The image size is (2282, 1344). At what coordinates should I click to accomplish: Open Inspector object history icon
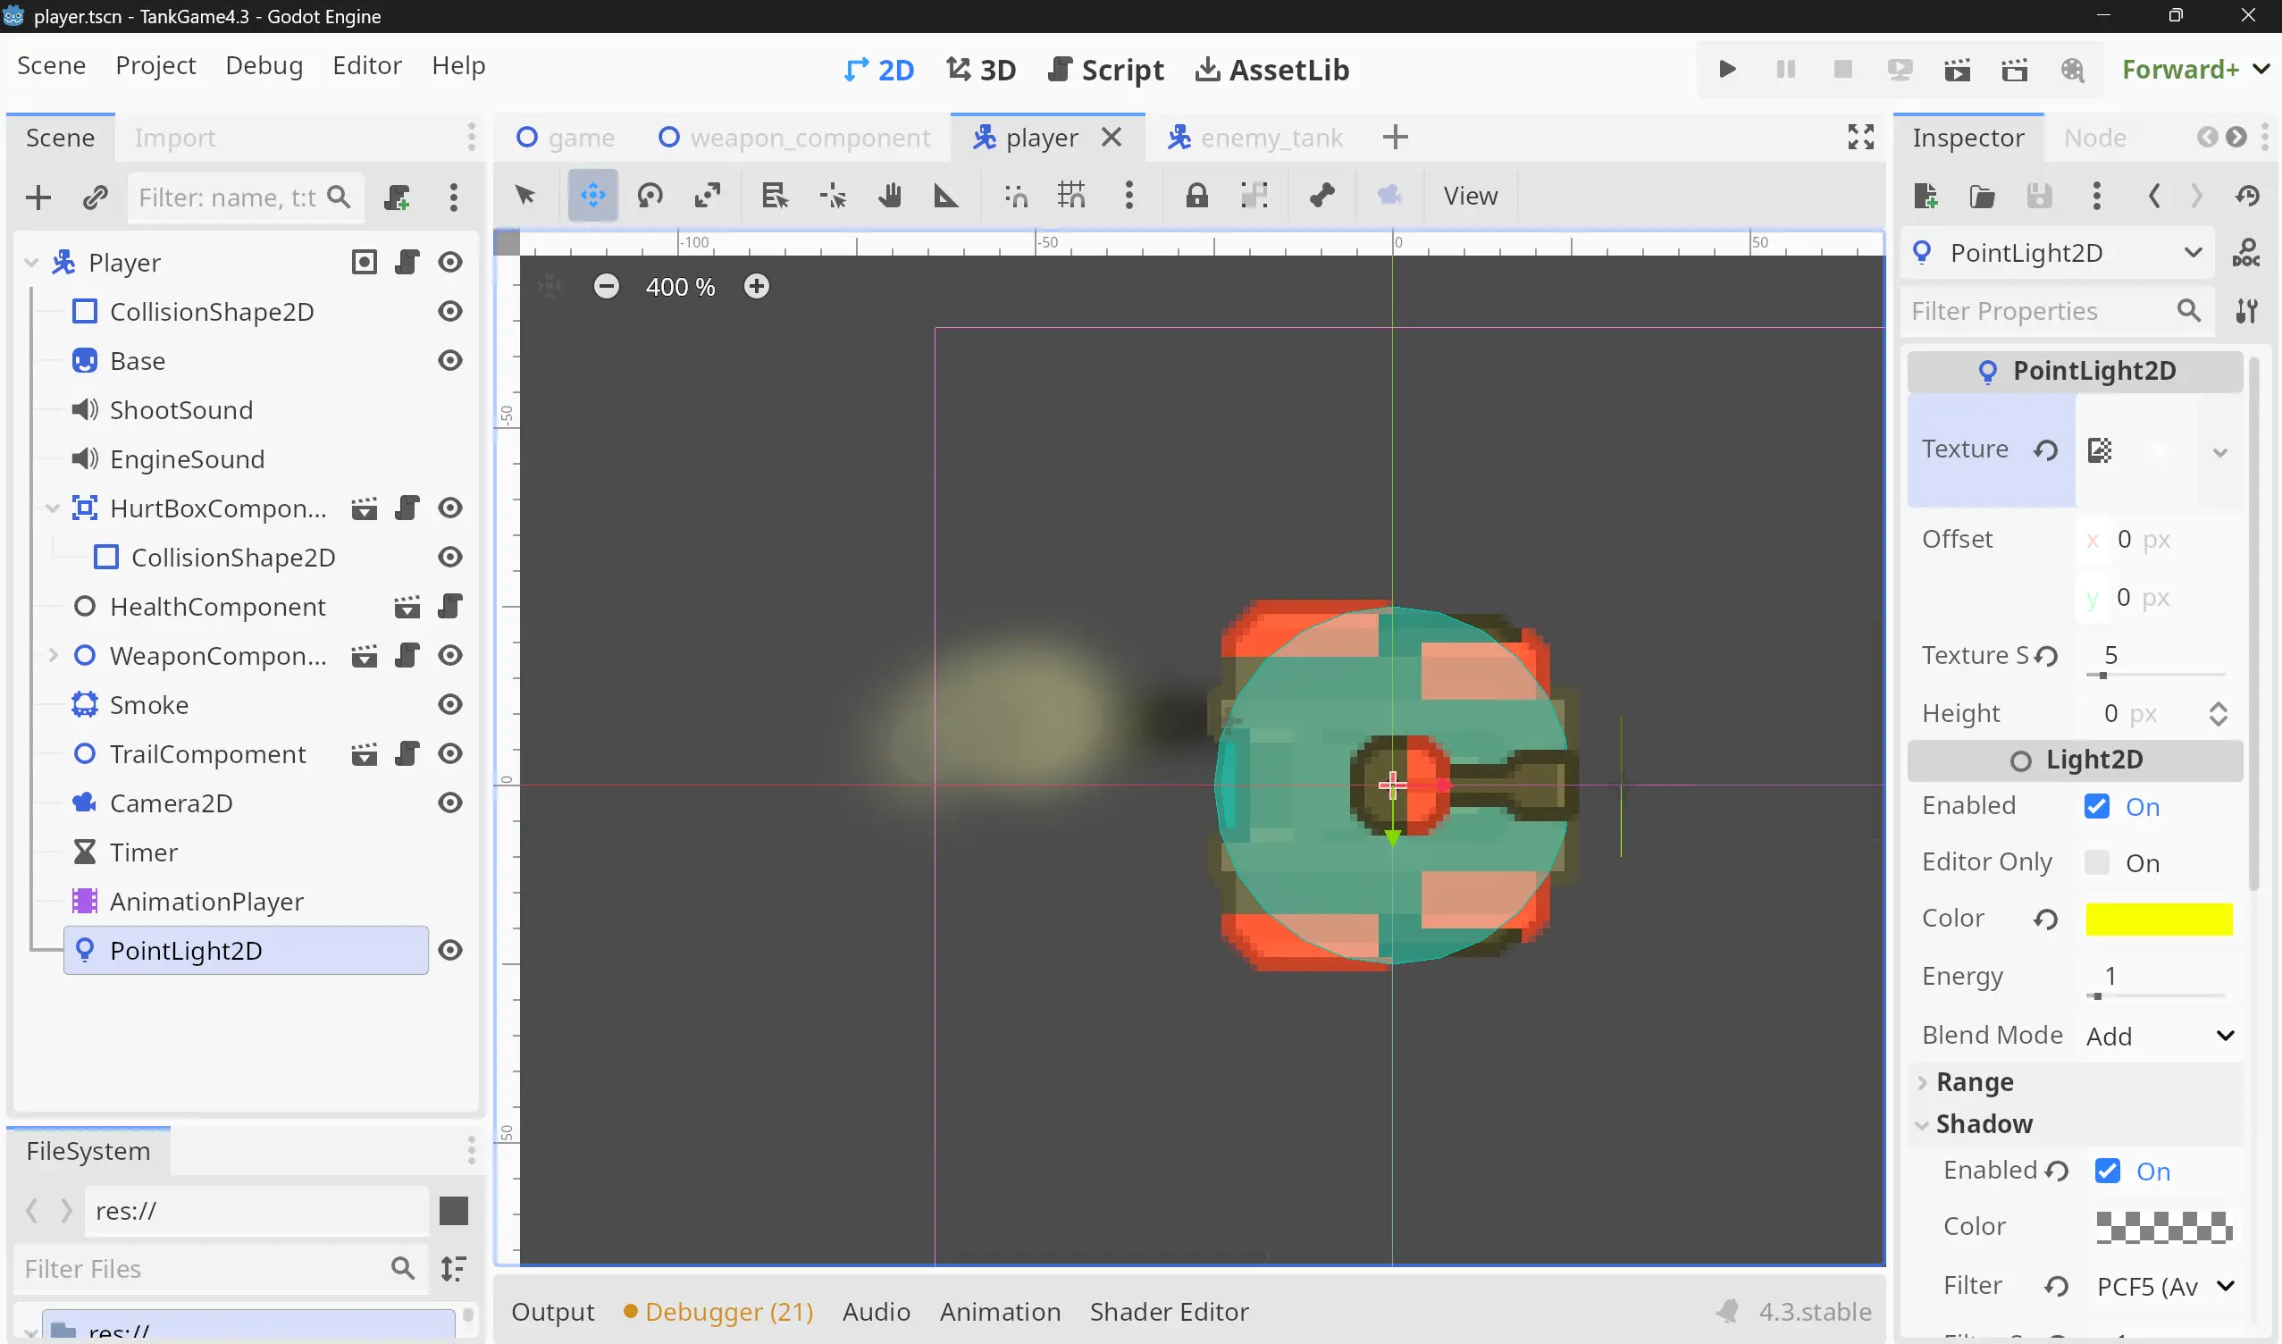point(2247,196)
